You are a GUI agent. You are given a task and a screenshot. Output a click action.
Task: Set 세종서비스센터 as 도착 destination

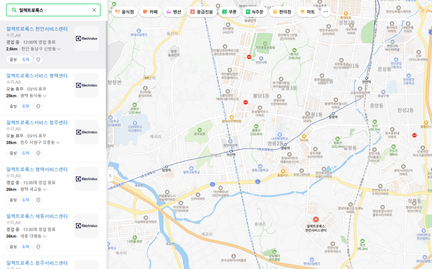click(x=26, y=247)
